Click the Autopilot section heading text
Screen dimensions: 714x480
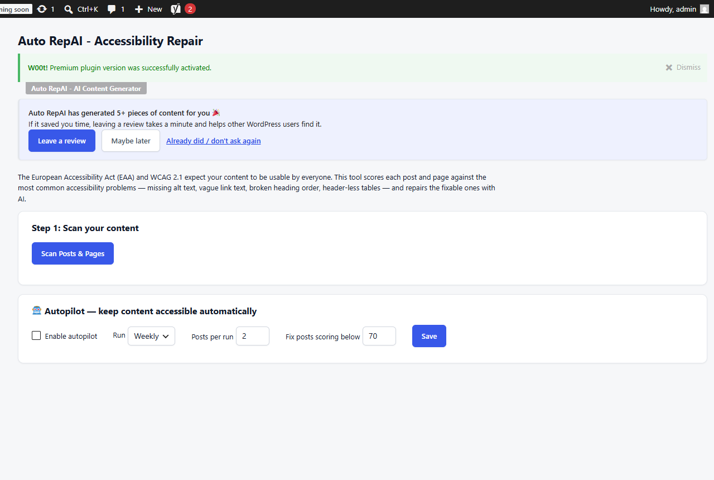click(x=151, y=311)
